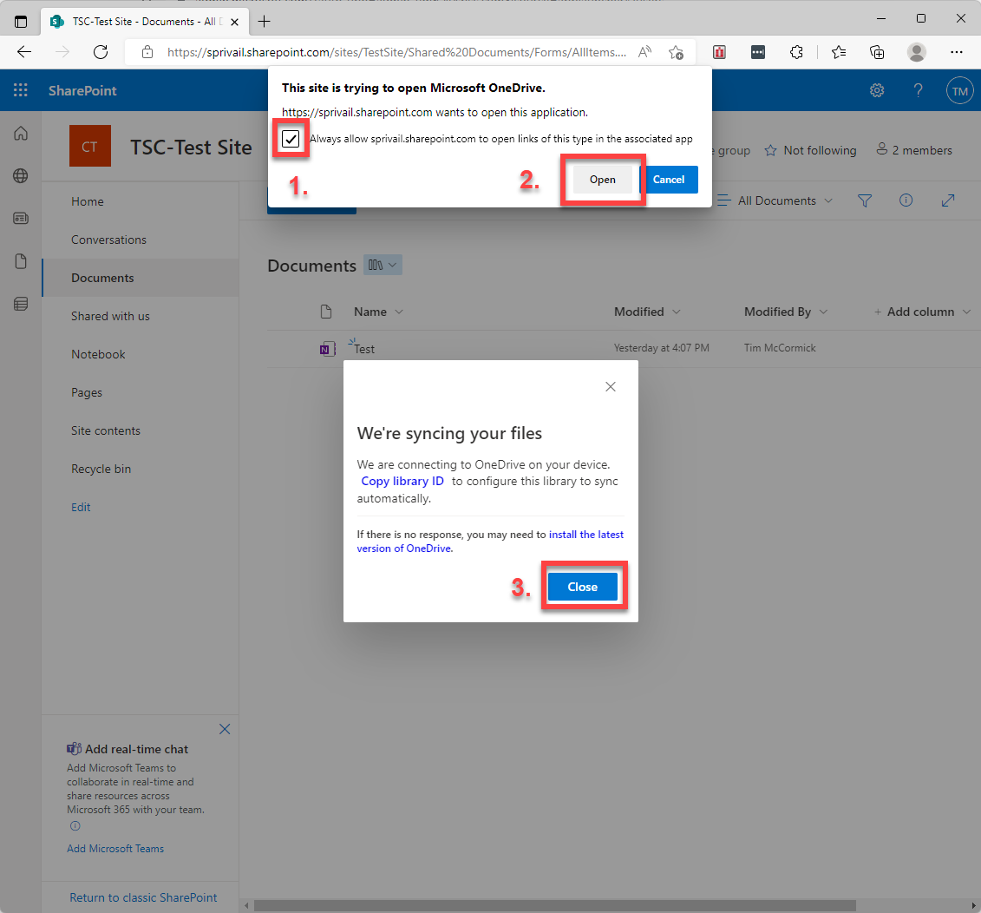Go to SharePoint home icon in left rail
This screenshot has height=913, width=981.
[21, 134]
